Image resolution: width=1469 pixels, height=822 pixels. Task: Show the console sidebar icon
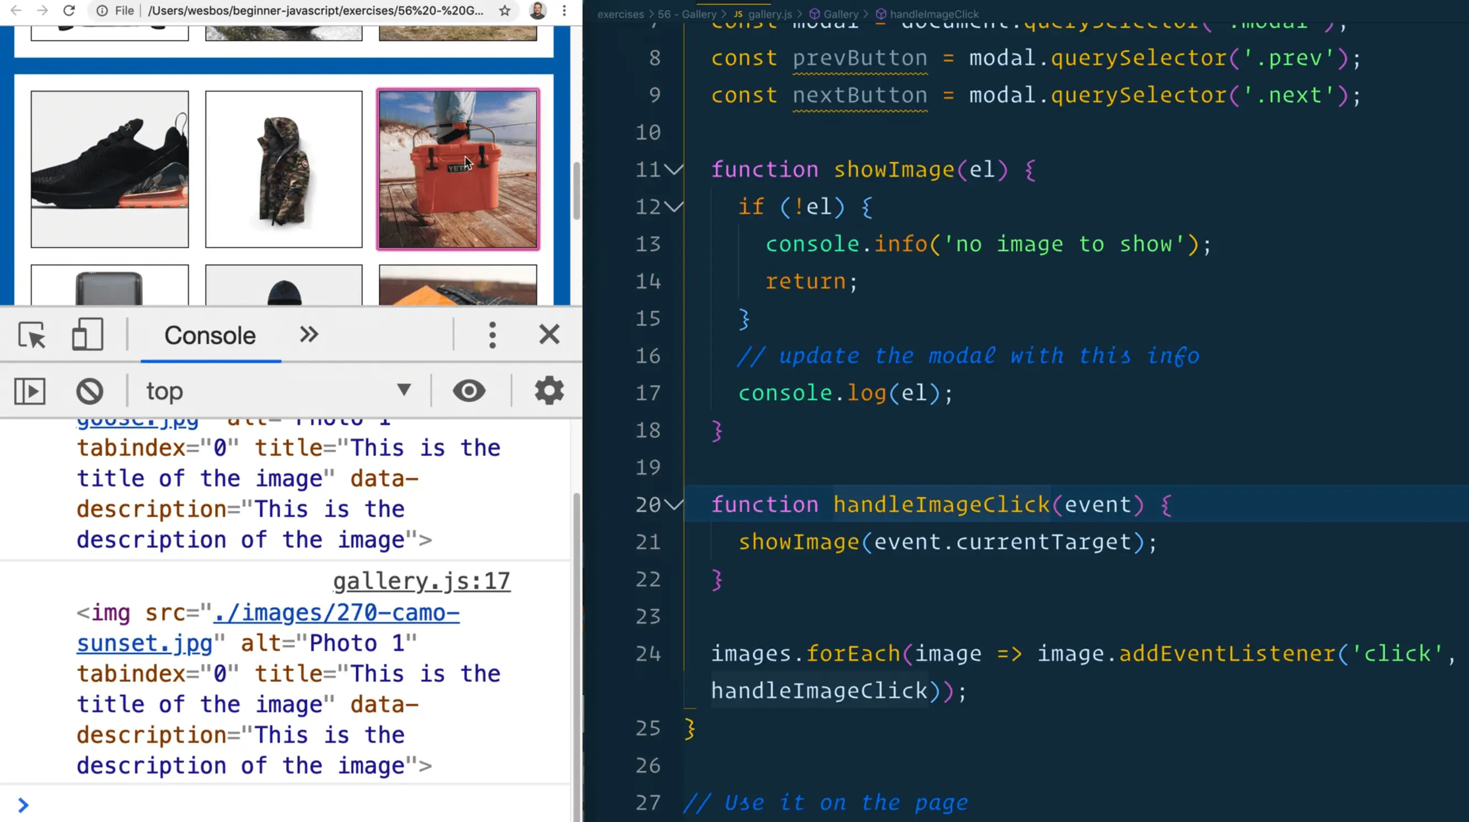coord(30,391)
